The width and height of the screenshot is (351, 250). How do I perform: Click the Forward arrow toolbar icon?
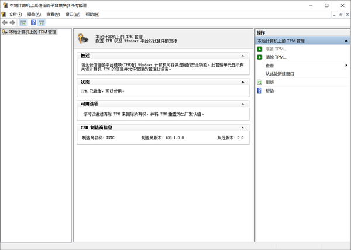[12, 23]
